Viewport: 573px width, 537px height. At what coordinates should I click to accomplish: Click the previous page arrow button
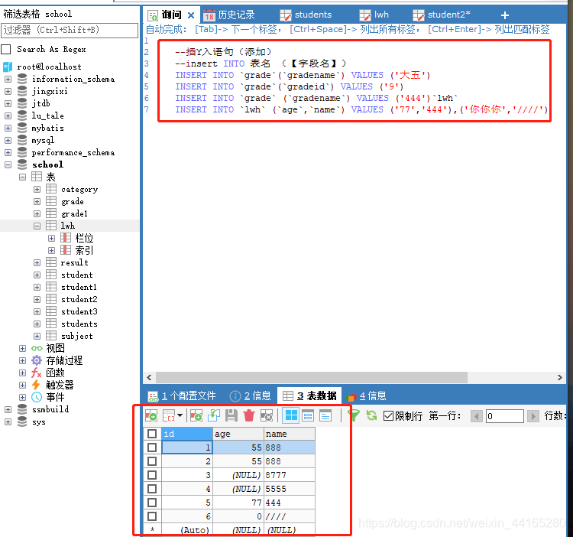[x=477, y=416]
